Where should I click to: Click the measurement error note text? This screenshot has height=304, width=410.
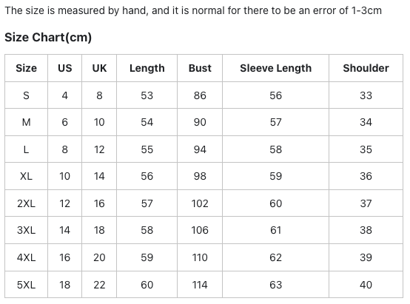(x=193, y=10)
